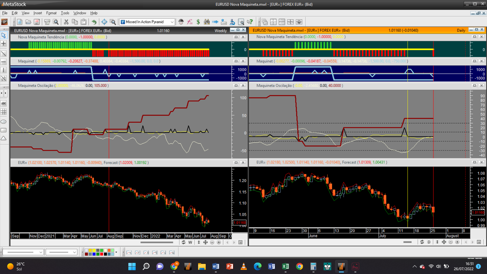Viewport: 487px width, 274px height.
Task: Expand the line style dropdown
Action: click(41, 252)
